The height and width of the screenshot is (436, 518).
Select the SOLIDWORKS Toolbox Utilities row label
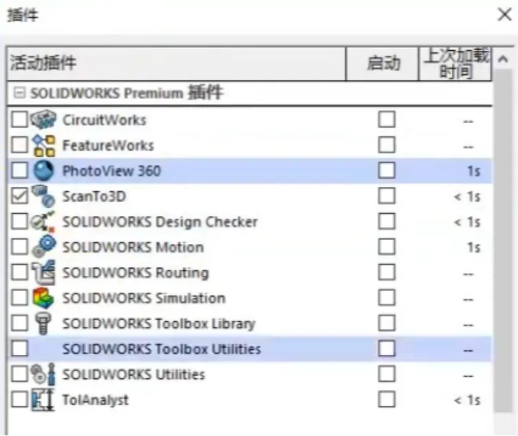pos(161,349)
